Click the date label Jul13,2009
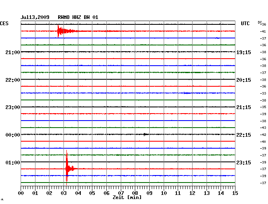The width and height of the screenshot is (268, 204). tap(35, 17)
